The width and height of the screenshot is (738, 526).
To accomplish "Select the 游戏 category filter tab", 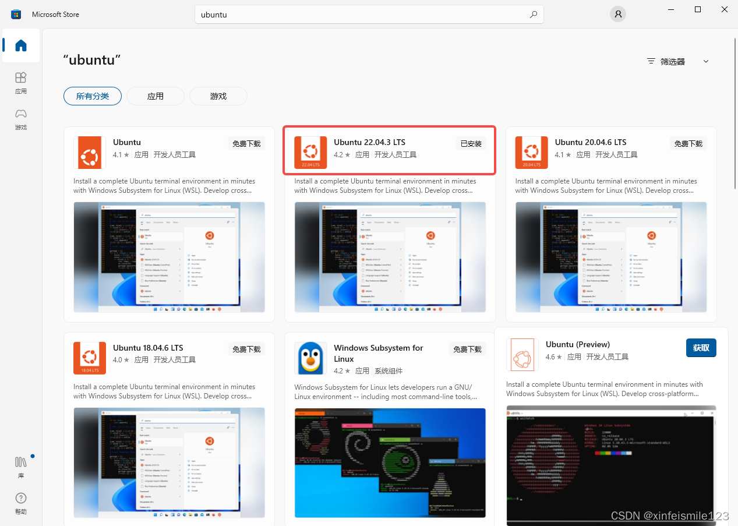I will point(218,96).
